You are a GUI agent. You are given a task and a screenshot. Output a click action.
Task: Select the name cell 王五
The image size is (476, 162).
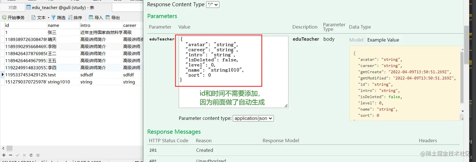click(63, 61)
